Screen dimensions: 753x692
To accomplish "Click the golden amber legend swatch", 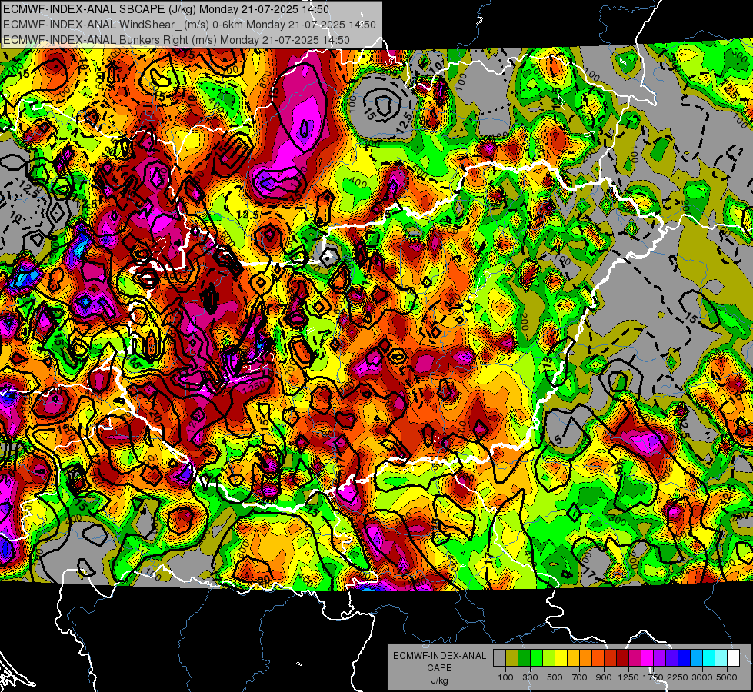I will coord(573,658).
